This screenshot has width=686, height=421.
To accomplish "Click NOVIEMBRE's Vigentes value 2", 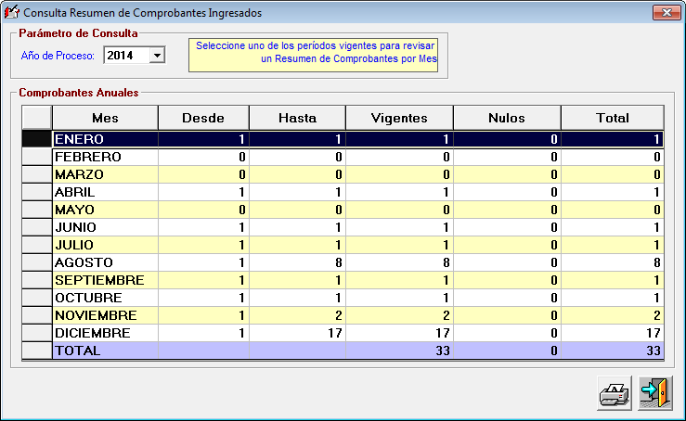I will 446,315.
